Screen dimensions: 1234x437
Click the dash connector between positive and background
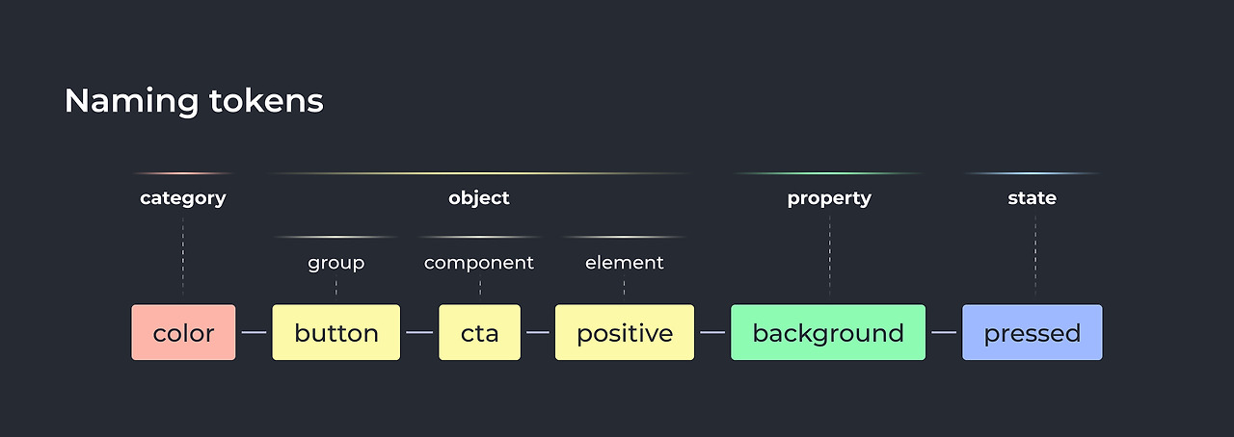712,333
